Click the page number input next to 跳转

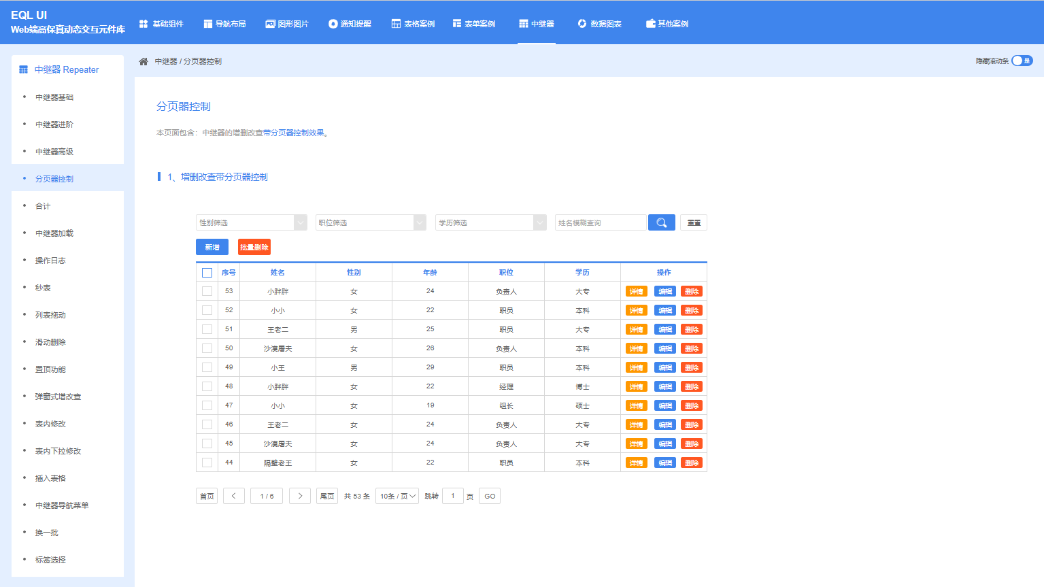coord(452,495)
